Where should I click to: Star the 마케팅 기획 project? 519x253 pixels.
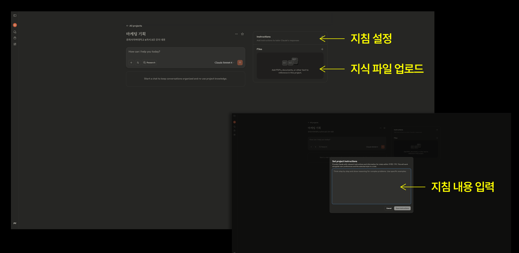point(242,34)
